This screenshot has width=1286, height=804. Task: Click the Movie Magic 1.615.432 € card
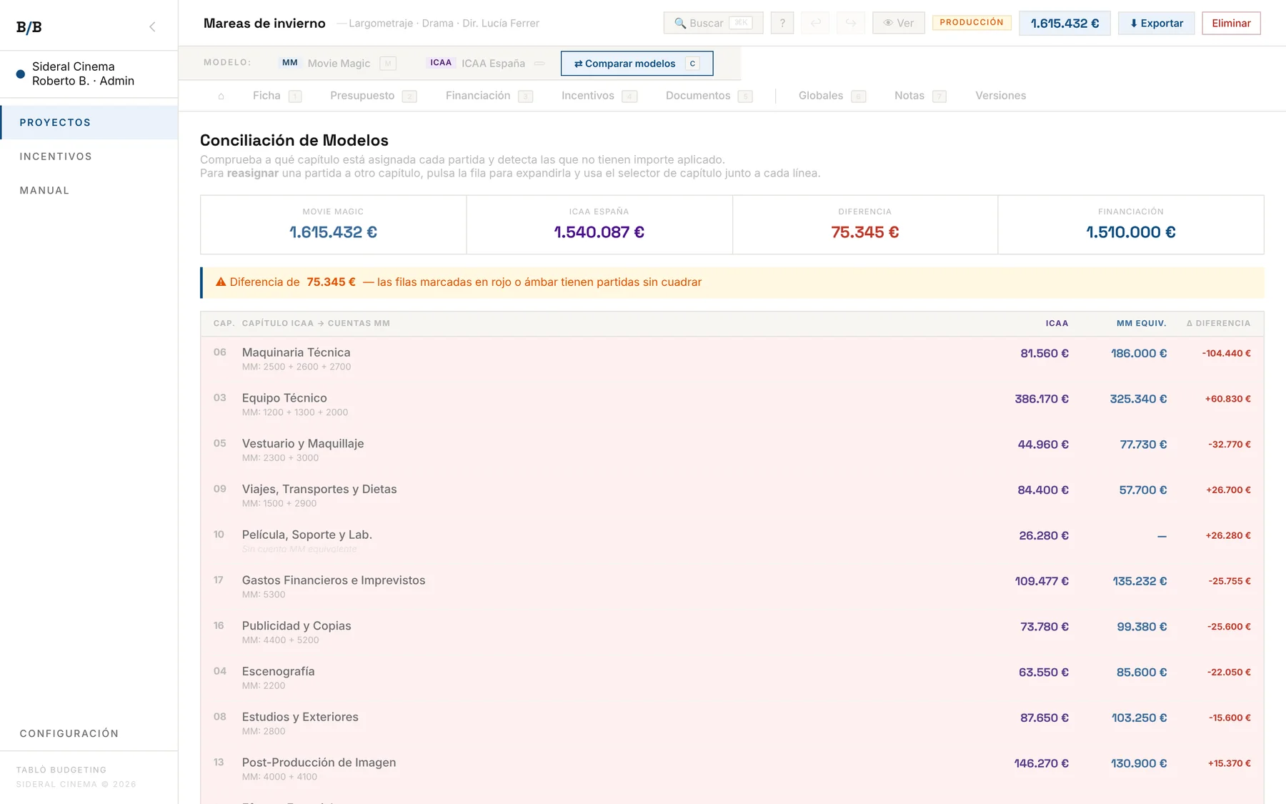pos(333,224)
